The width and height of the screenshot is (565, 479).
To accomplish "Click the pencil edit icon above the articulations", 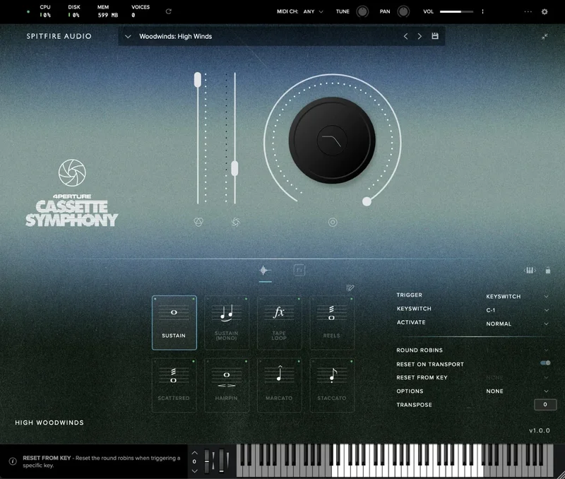I will [x=350, y=288].
